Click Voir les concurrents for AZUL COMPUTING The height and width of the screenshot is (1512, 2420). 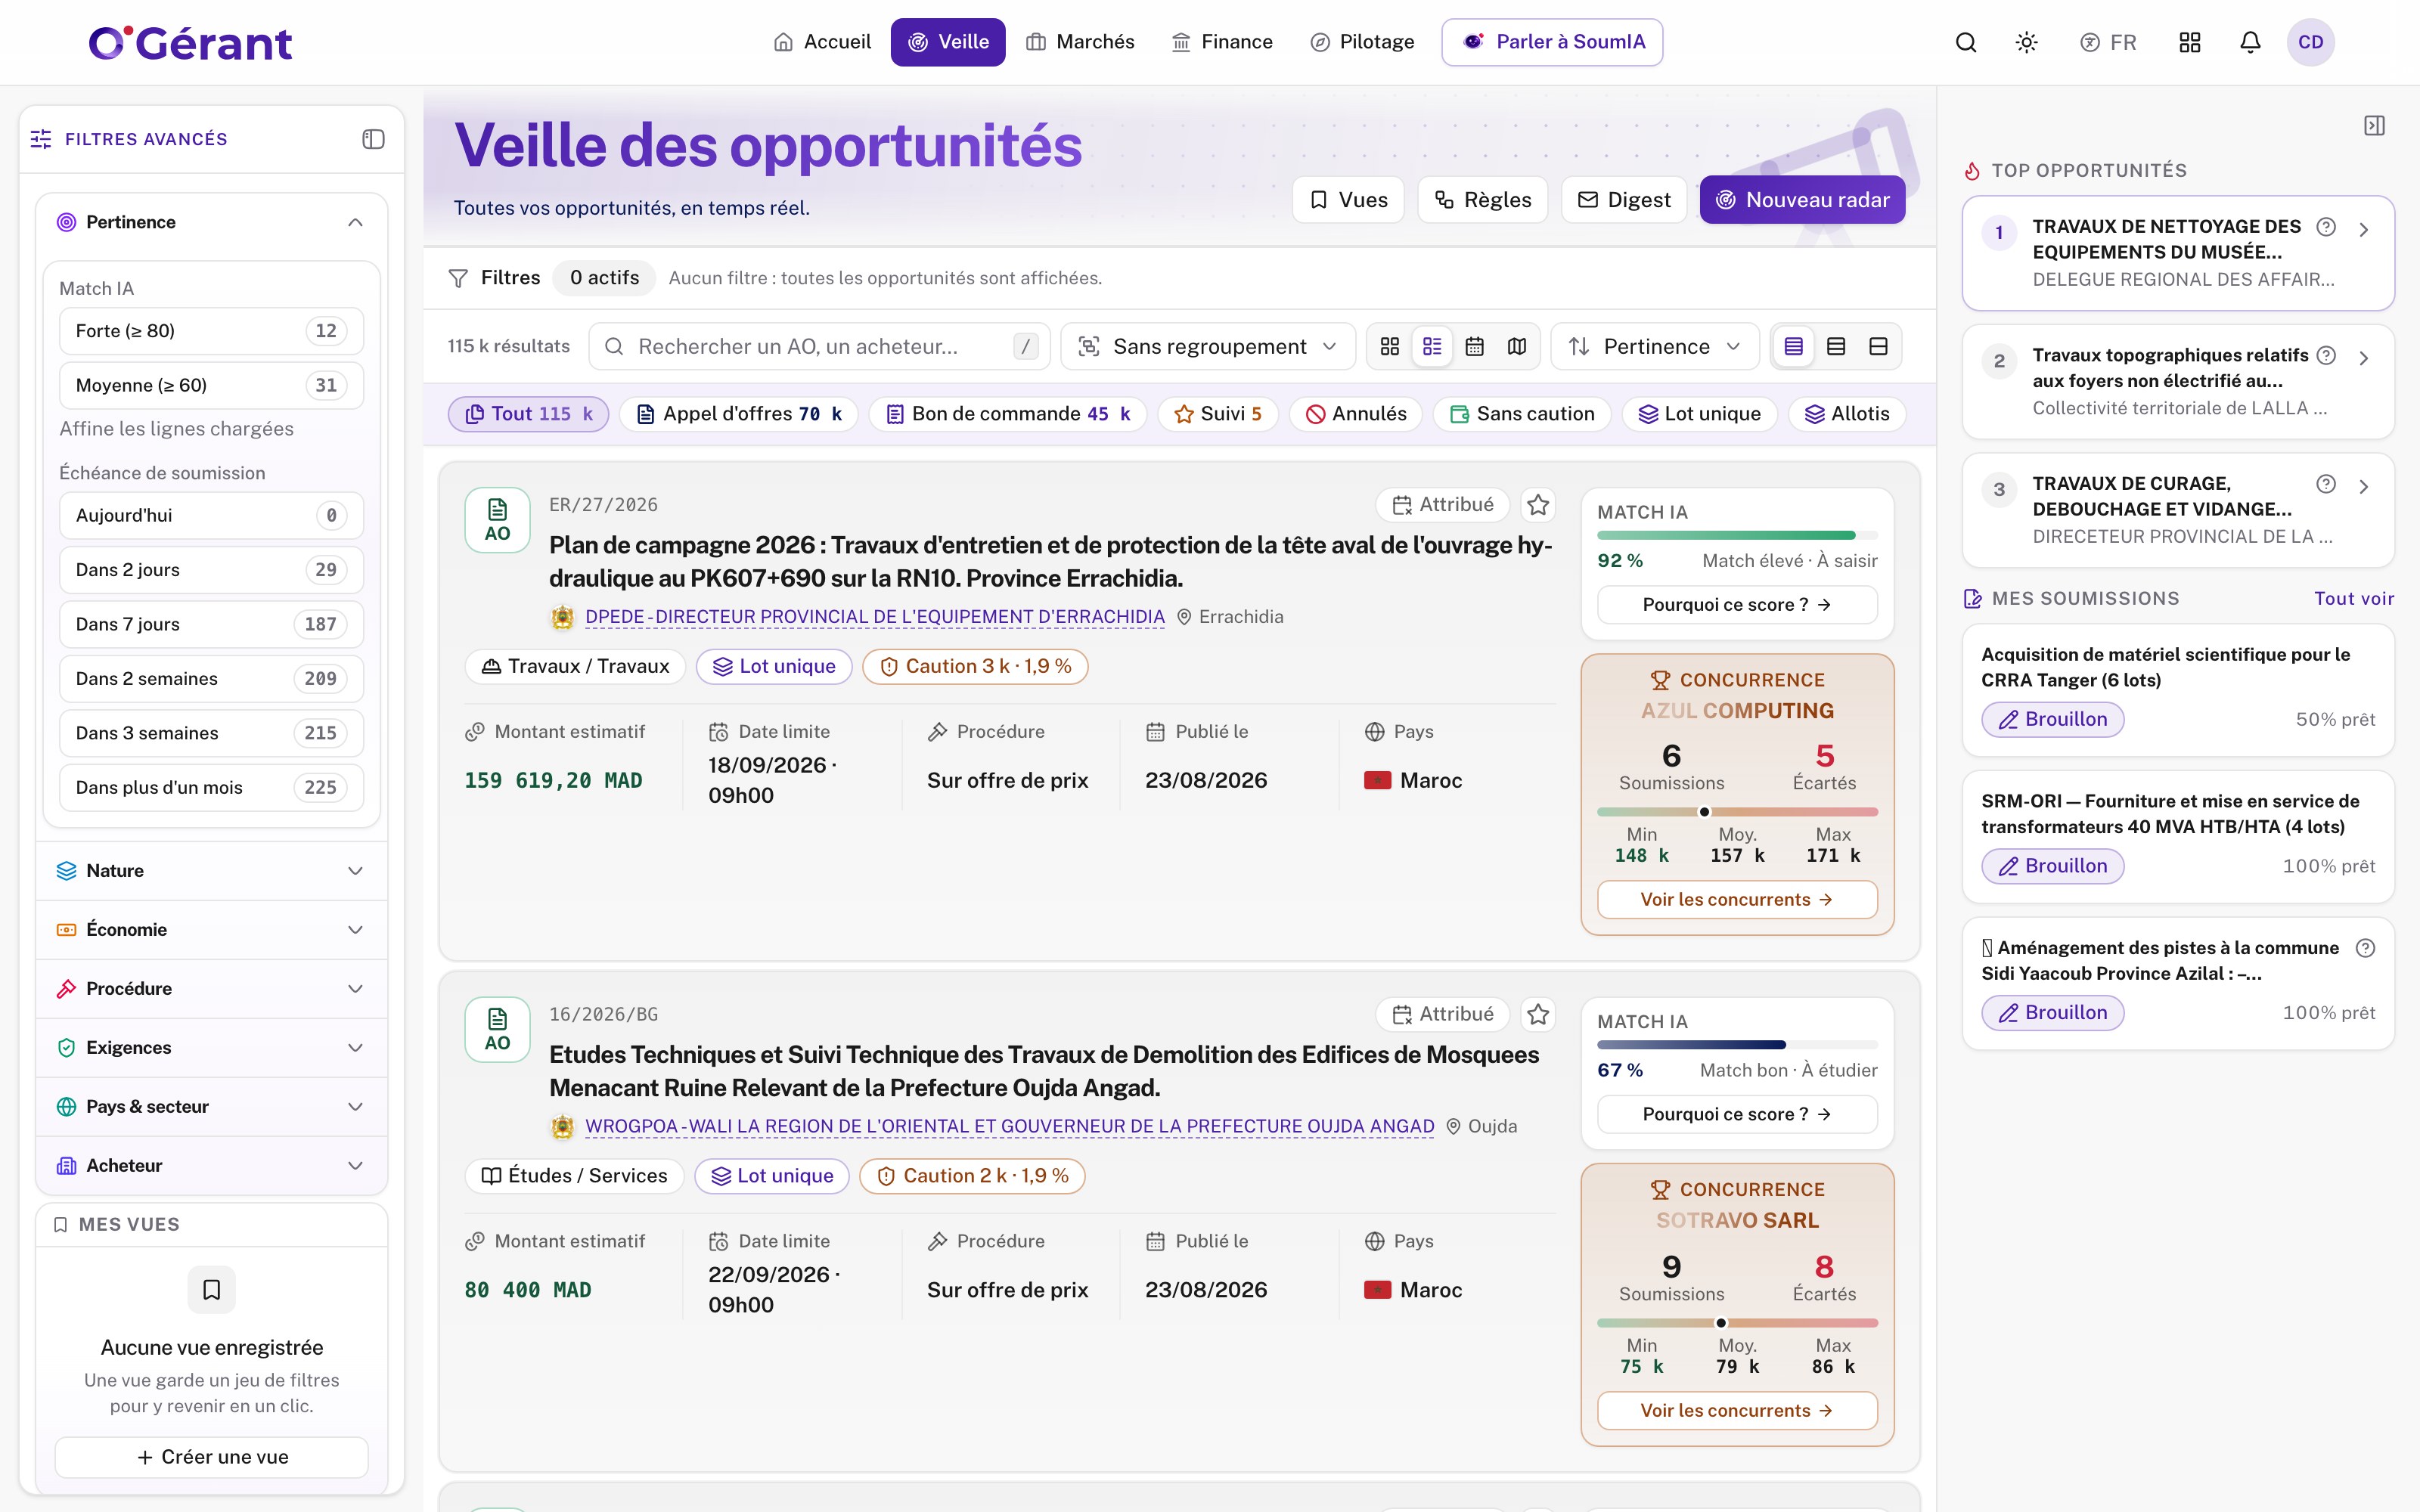[x=1737, y=900]
